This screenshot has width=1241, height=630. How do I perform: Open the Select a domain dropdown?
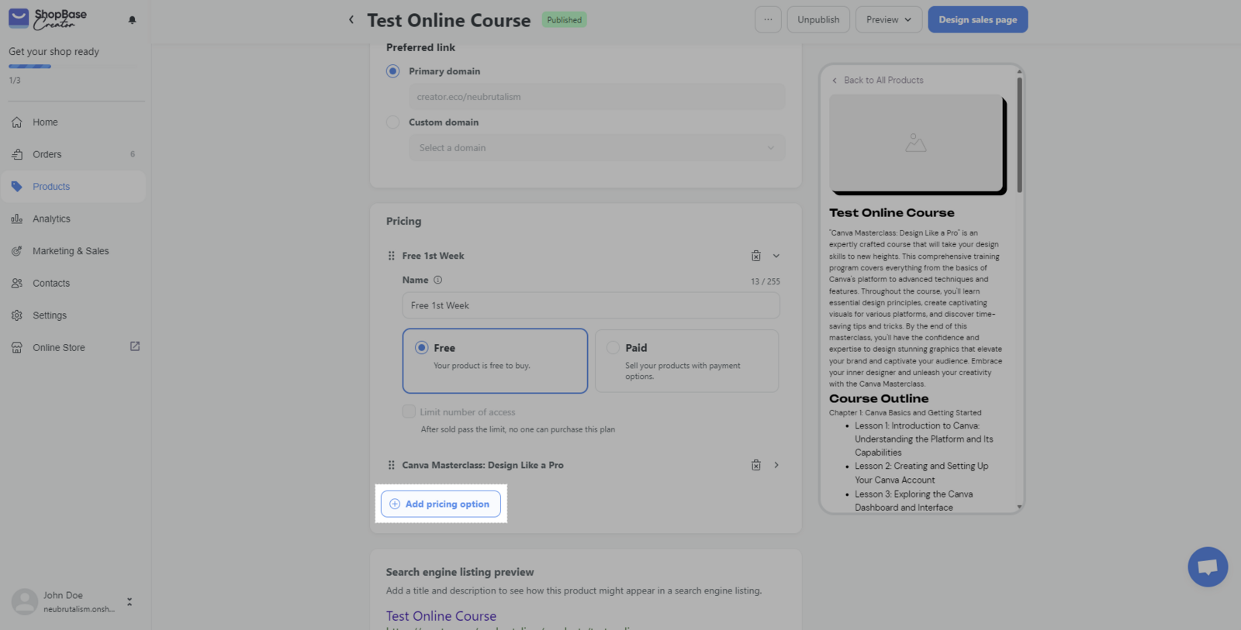(x=597, y=148)
